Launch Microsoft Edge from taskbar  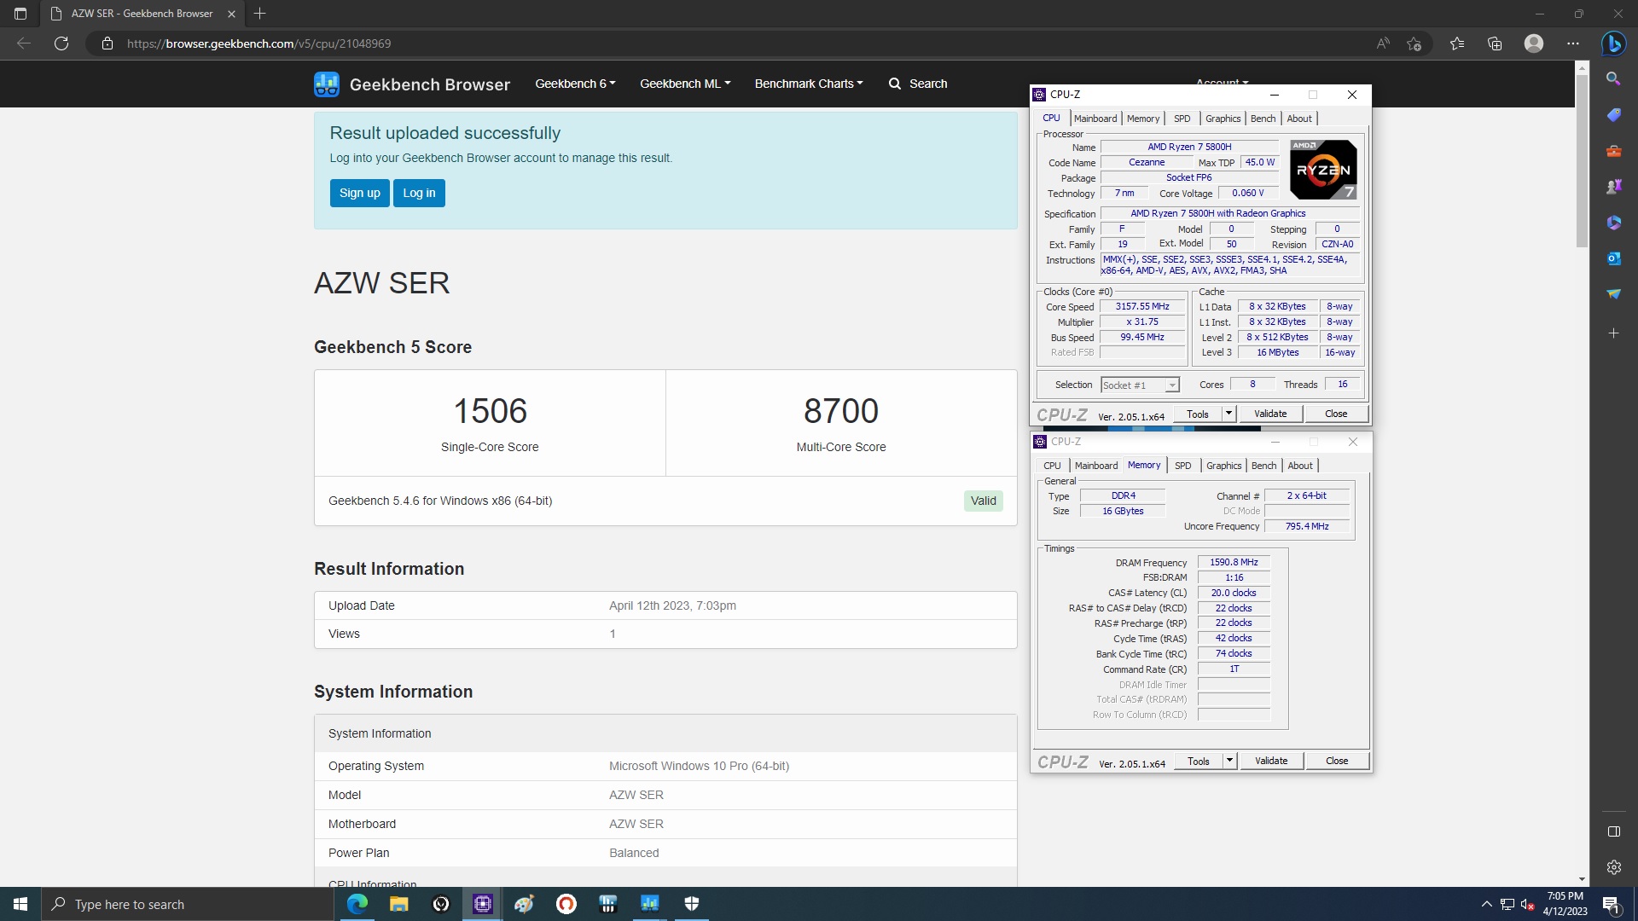coord(357,904)
